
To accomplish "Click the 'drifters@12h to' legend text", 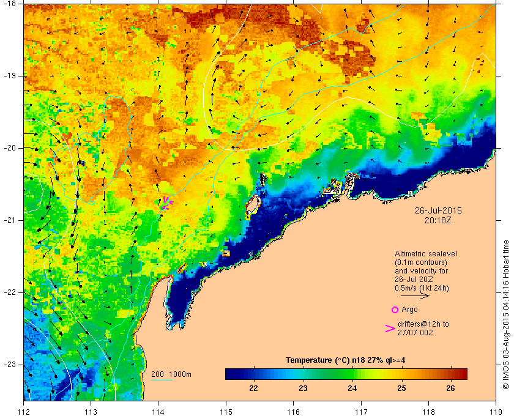I will click(423, 324).
